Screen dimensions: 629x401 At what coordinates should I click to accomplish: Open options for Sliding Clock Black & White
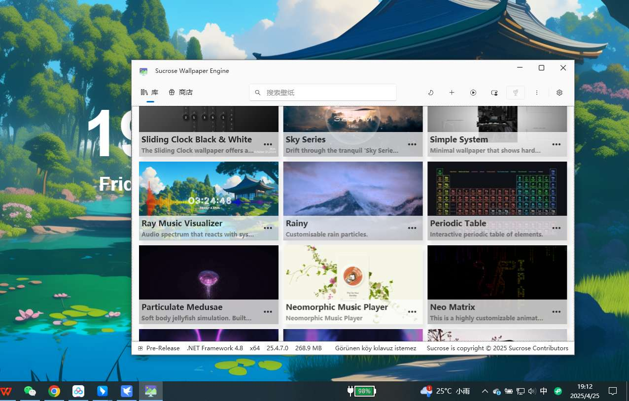coord(268,144)
